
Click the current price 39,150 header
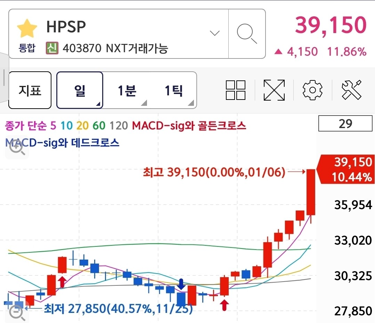[x=331, y=25]
